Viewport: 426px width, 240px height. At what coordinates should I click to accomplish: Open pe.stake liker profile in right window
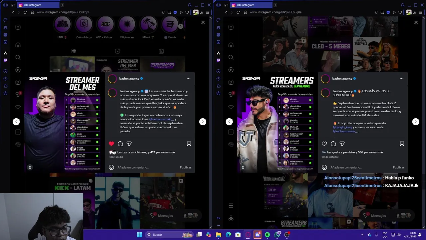tap(349, 152)
